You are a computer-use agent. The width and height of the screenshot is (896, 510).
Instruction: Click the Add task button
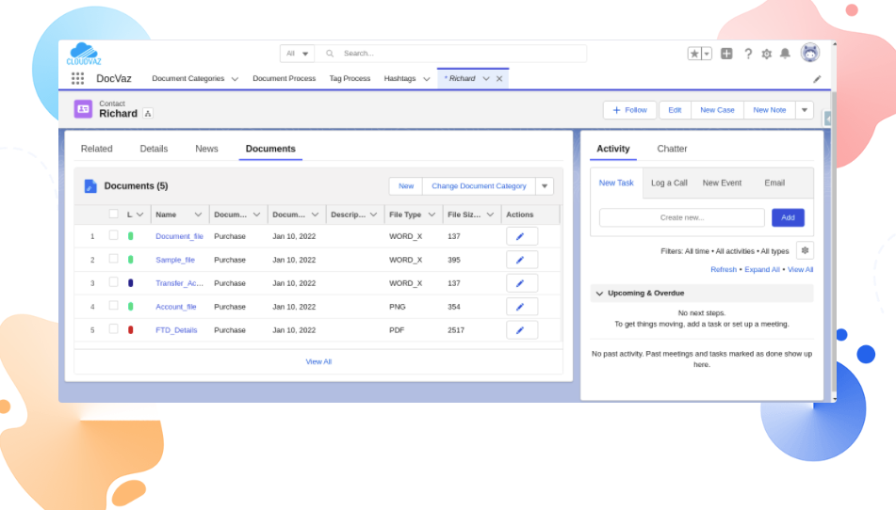tap(788, 217)
